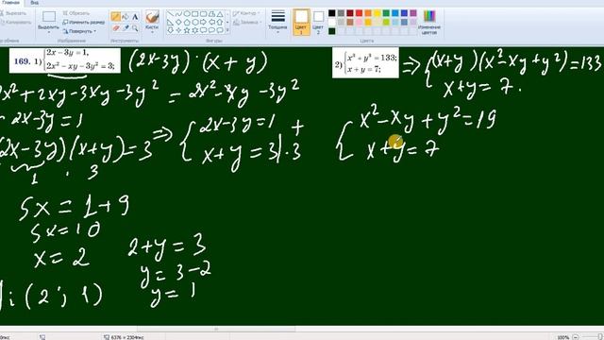
Task: Select the Magnifier tool
Action: pos(135,28)
